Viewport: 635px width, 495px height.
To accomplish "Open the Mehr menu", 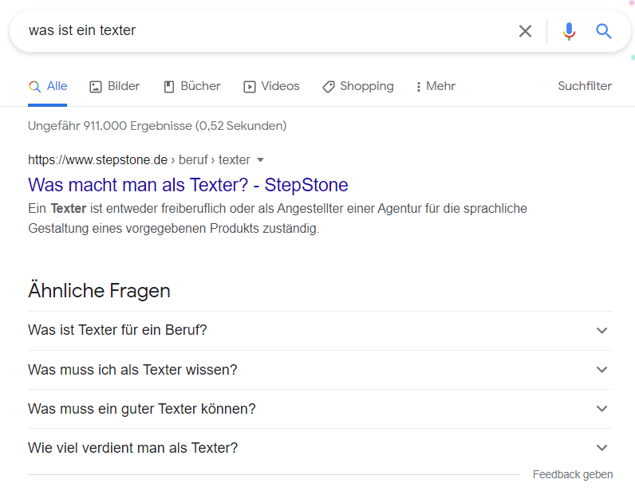I will click(x=436, y=86).
